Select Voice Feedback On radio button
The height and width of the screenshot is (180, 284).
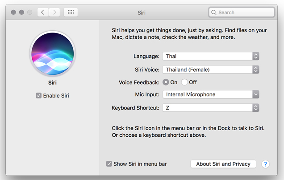click(166, 82)
